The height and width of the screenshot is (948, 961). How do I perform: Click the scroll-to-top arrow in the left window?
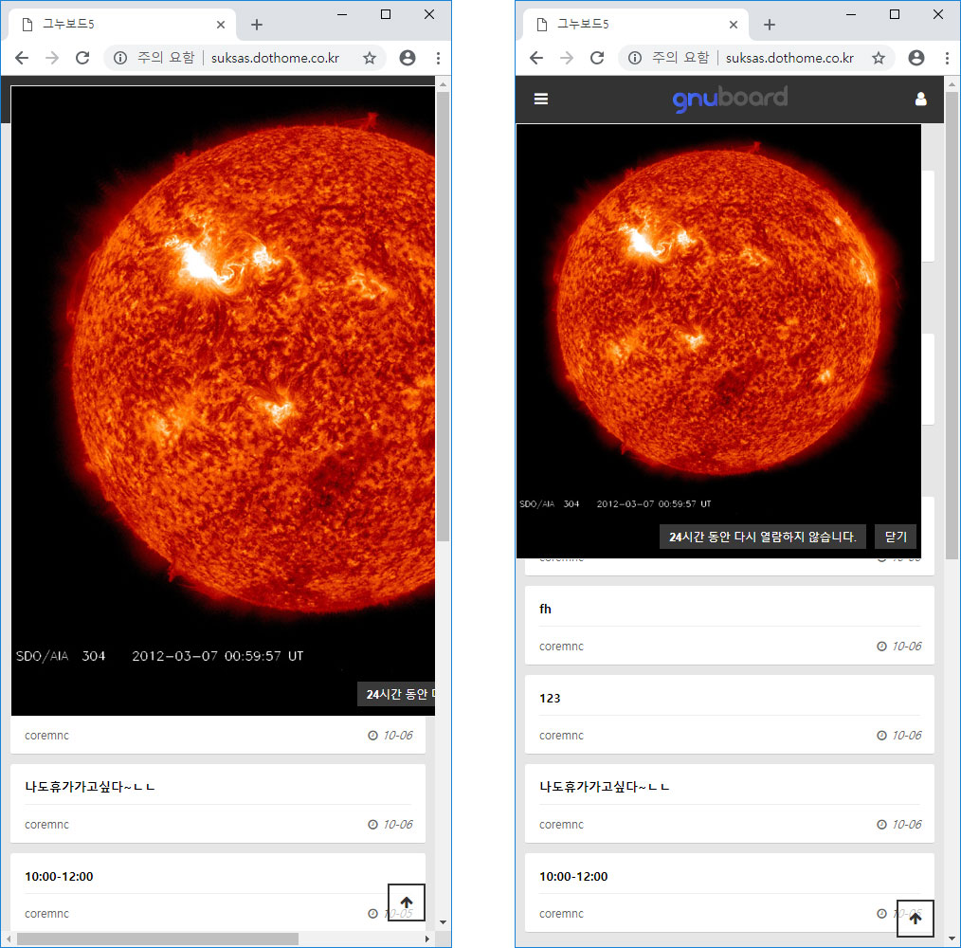click(407, 902)
